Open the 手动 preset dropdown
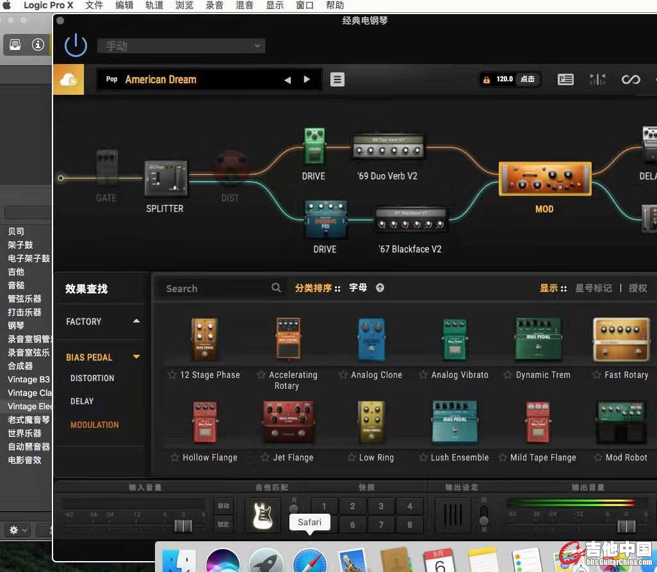The height and width of the screenshot is (572, 657). (181, 46)
